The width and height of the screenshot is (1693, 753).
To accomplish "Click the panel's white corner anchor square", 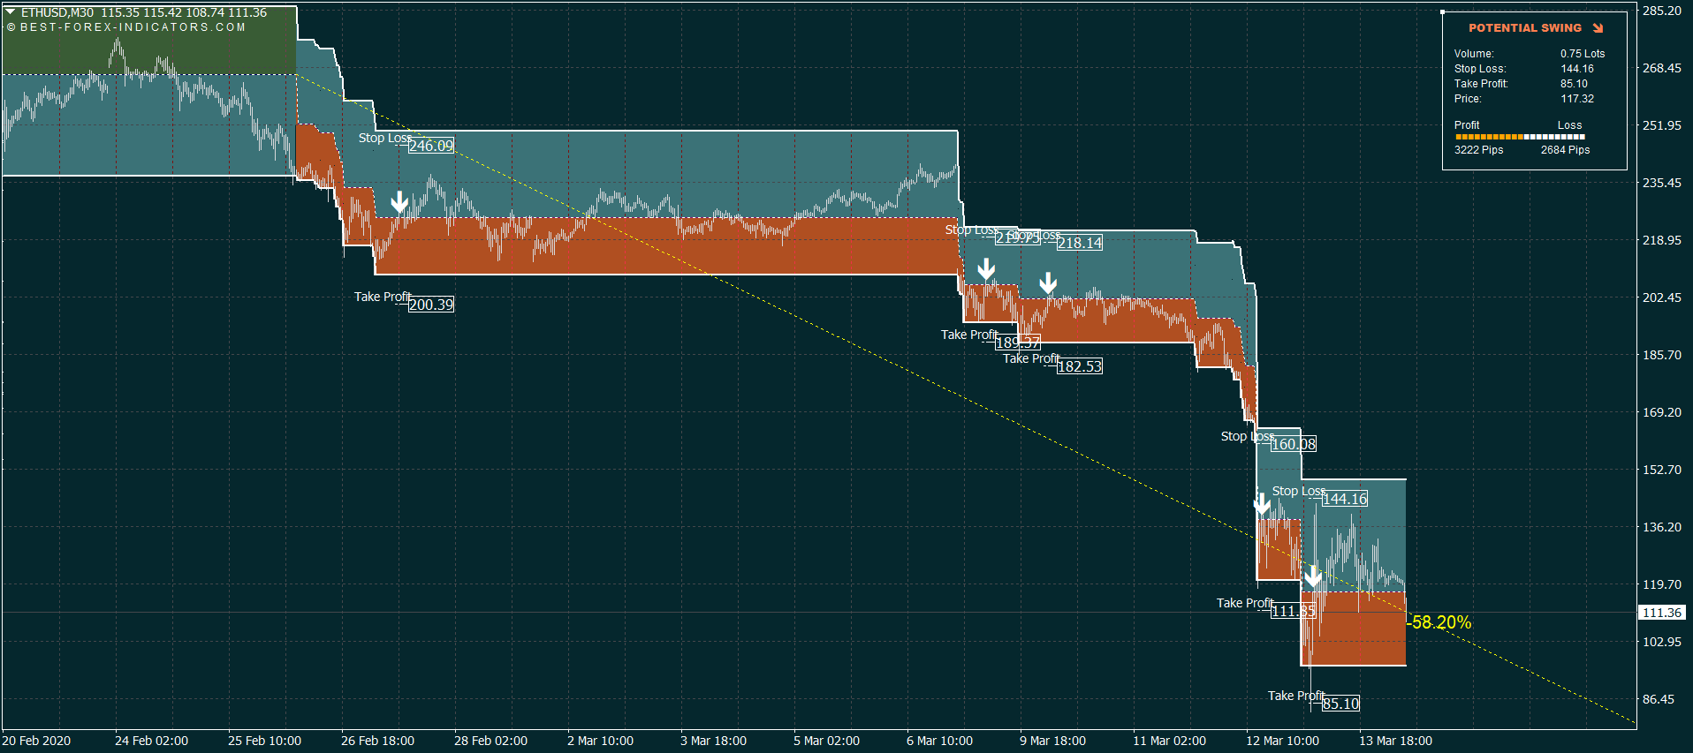I will point(1443,12).
